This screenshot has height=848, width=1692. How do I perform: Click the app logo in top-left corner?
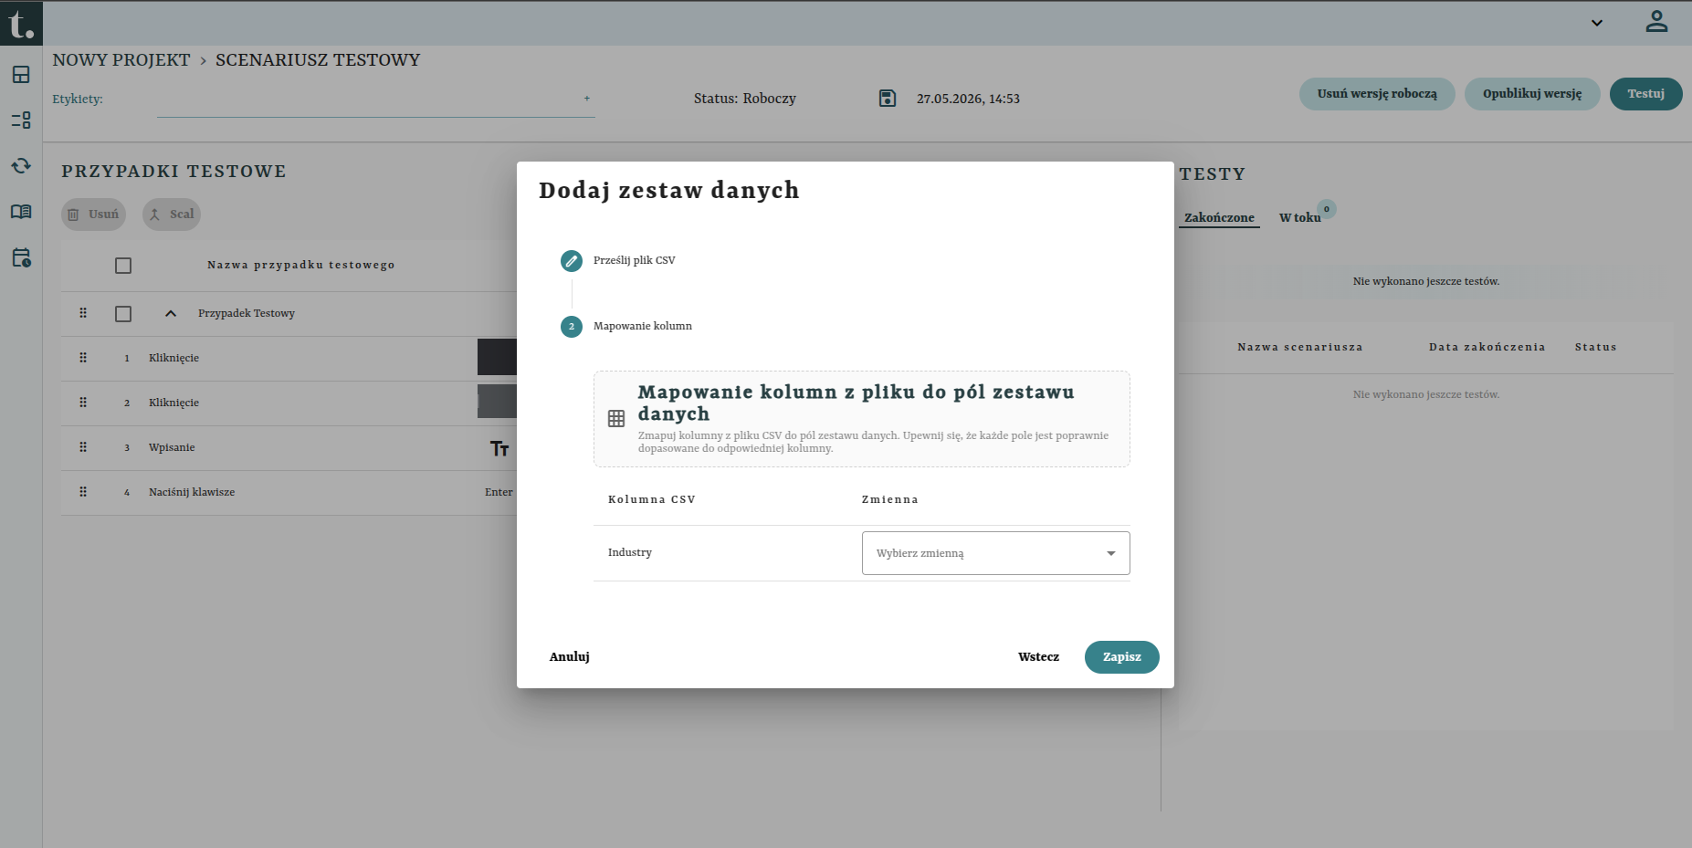[x=21, y=23]
